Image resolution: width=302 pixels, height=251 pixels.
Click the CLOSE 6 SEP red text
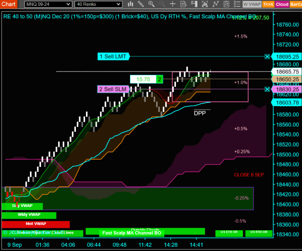249,175
